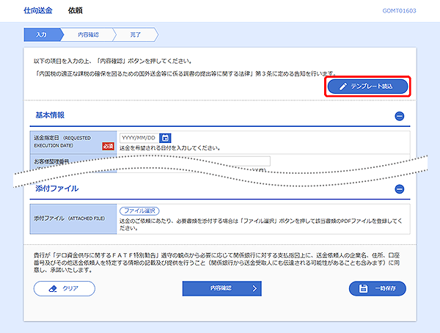
Task: Click the 必須 required badge
Action: pyautogui.click(x=108, y=146)
